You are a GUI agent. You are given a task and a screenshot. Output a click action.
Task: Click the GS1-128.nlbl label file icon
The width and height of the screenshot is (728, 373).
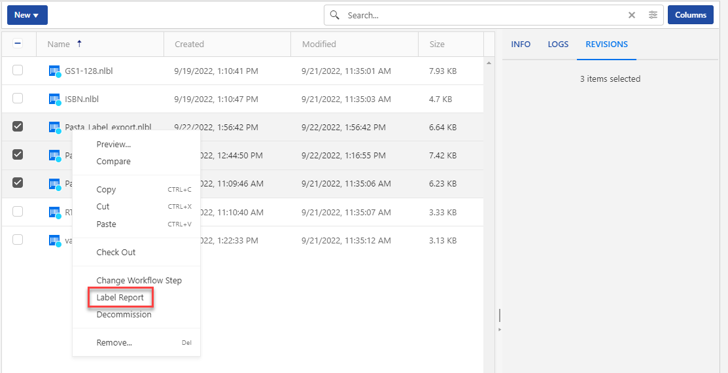55,71
